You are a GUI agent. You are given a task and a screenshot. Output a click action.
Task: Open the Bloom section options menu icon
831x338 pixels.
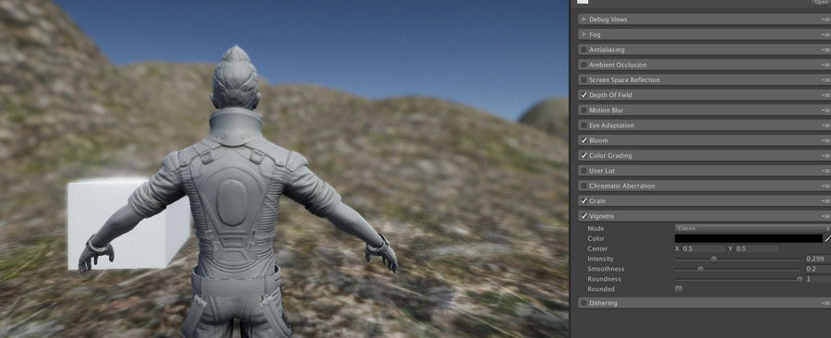(x=826, y=141)
